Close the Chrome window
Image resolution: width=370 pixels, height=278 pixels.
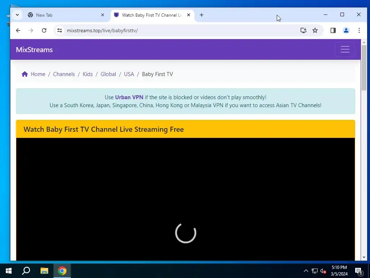[359, 14]
